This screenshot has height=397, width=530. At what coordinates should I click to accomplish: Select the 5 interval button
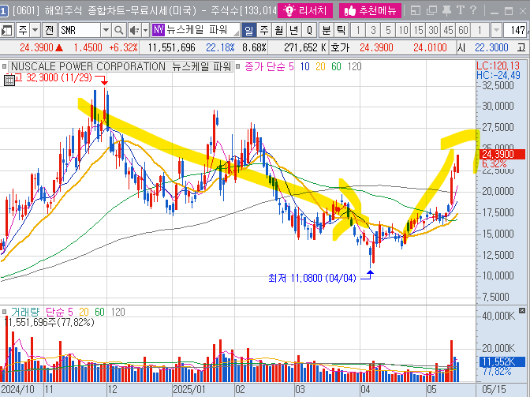[388, 31]
